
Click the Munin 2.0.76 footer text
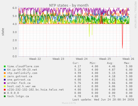[69, 103]
